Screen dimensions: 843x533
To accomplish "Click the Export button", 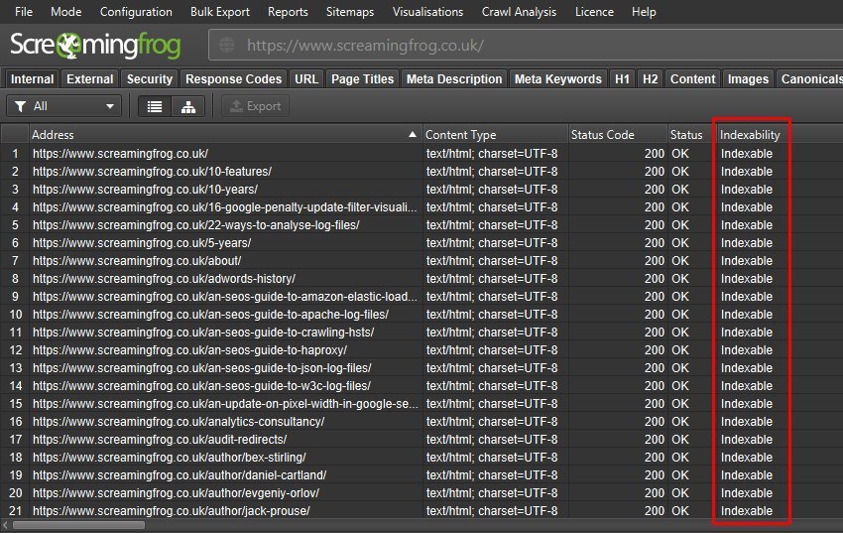I will pos(255,106).
